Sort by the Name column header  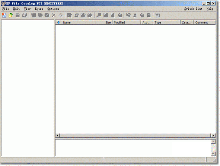point(76,22)
